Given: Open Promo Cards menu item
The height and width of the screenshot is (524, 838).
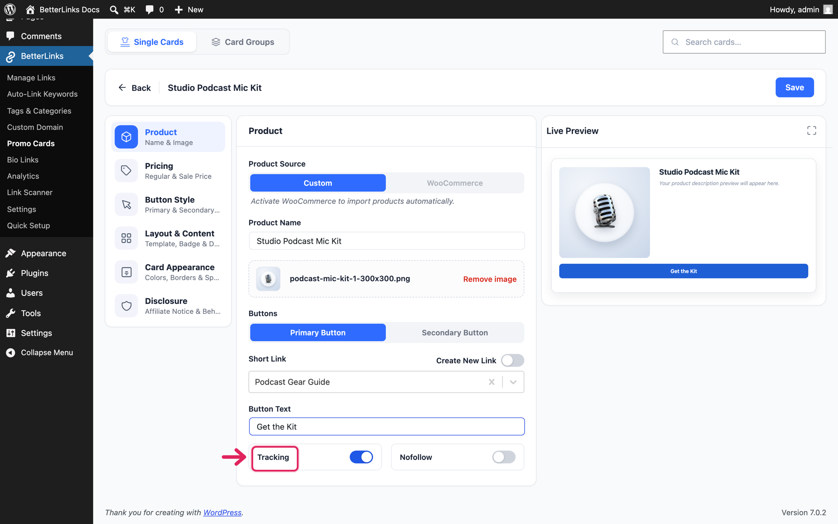Looking at the screenshot, I should pos(31,143).
